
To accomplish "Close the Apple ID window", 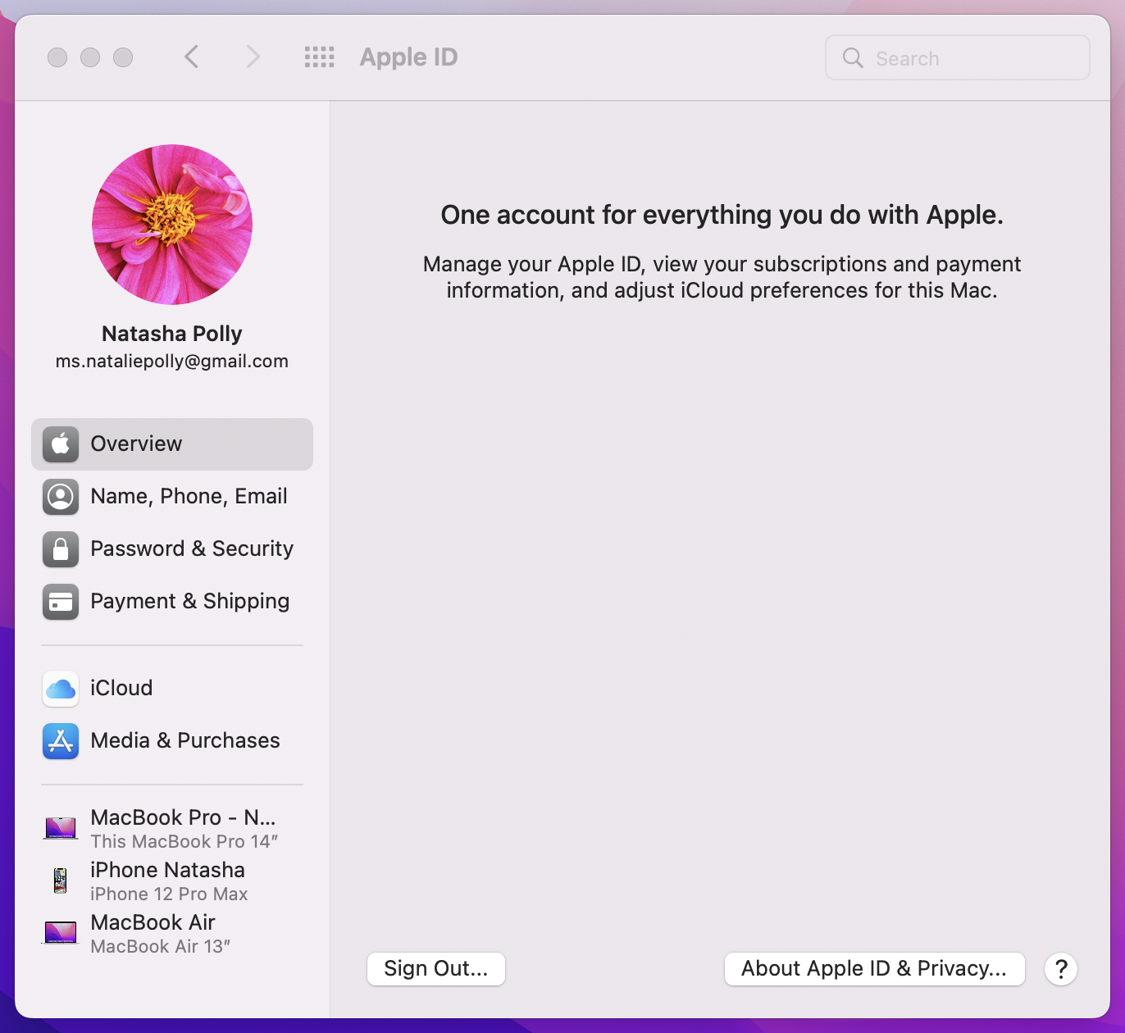I will 57,57.
